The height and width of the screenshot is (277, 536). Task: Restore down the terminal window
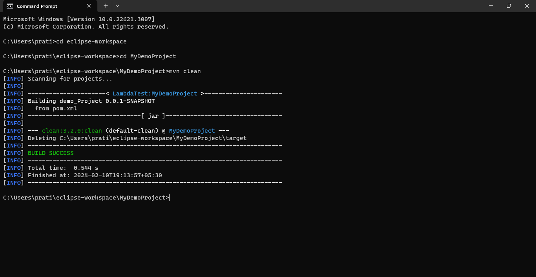pyautogui.click(x=509, y=6)
